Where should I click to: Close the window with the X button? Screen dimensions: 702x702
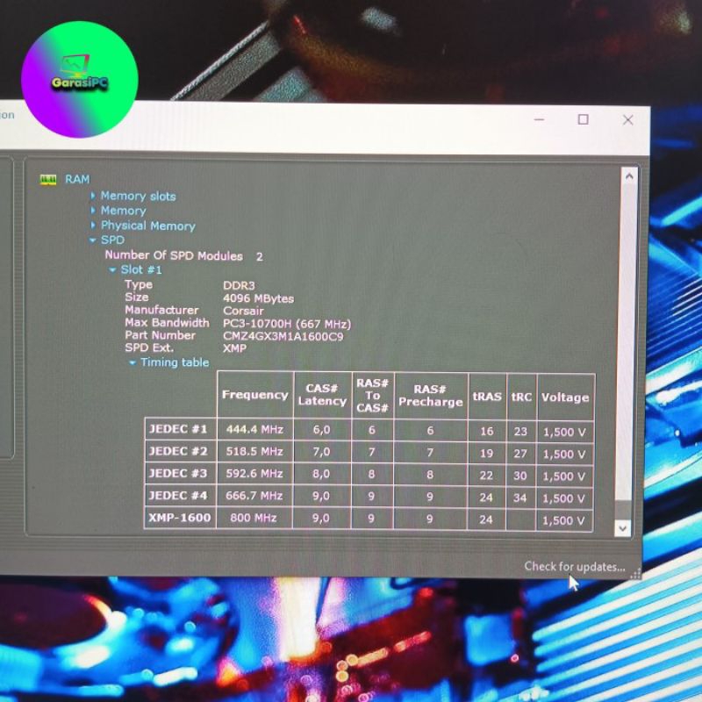(627, 120)
